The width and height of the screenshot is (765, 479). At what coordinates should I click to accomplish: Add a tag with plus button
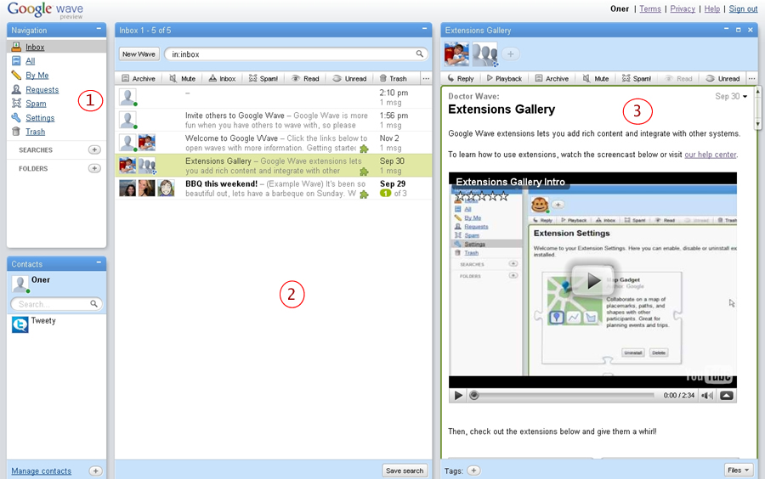(x=473, y=471)
